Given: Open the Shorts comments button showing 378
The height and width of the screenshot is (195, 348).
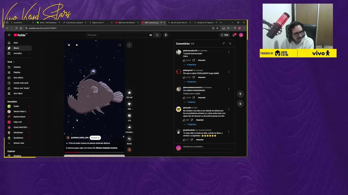Looking at the screenshot, I should pyautogui.click(x=129, y=116).
